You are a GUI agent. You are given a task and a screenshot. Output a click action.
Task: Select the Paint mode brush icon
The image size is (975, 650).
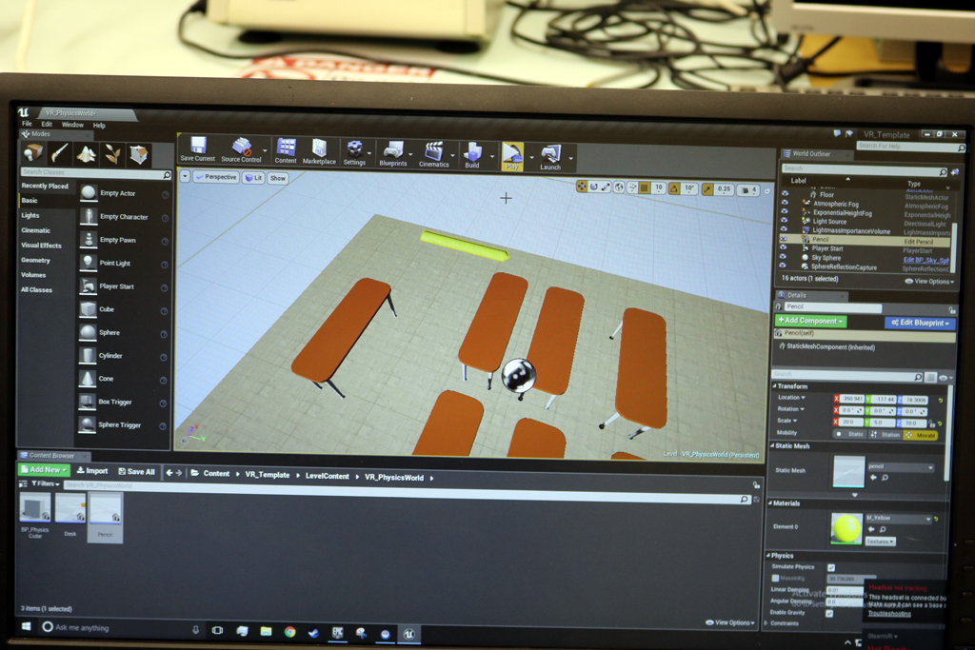click(60, 153)
